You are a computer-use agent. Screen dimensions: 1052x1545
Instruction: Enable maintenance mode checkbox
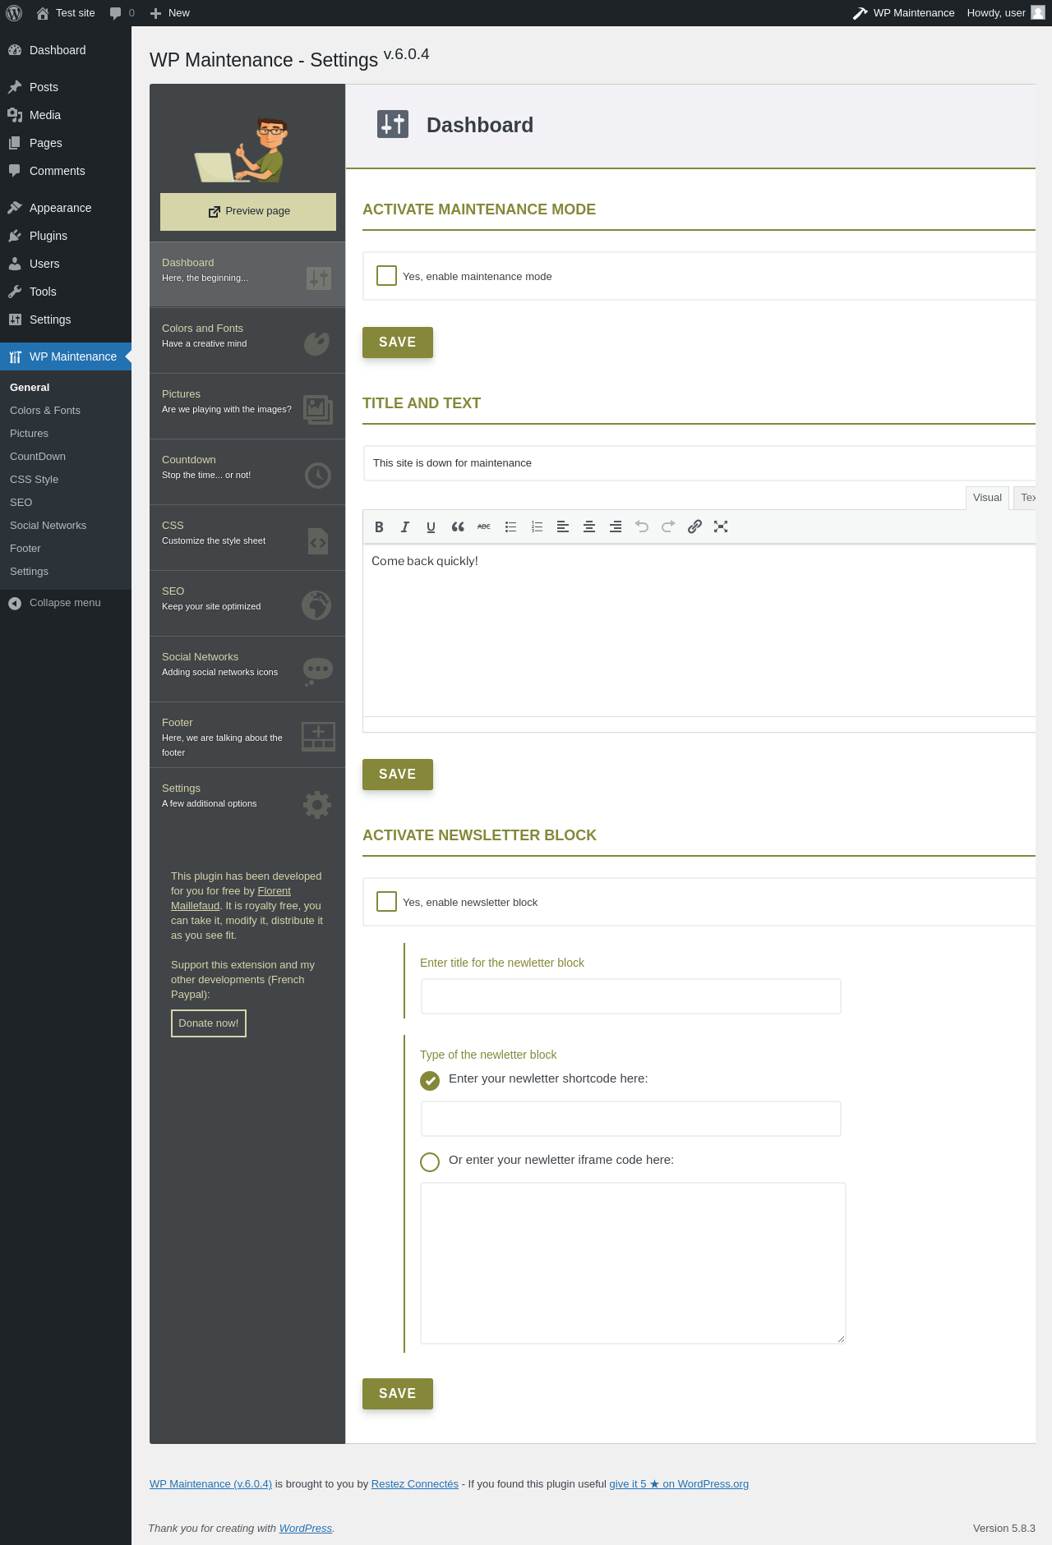[x=386, y=276]
